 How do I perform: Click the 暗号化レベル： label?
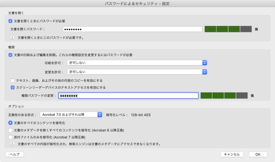117,115
